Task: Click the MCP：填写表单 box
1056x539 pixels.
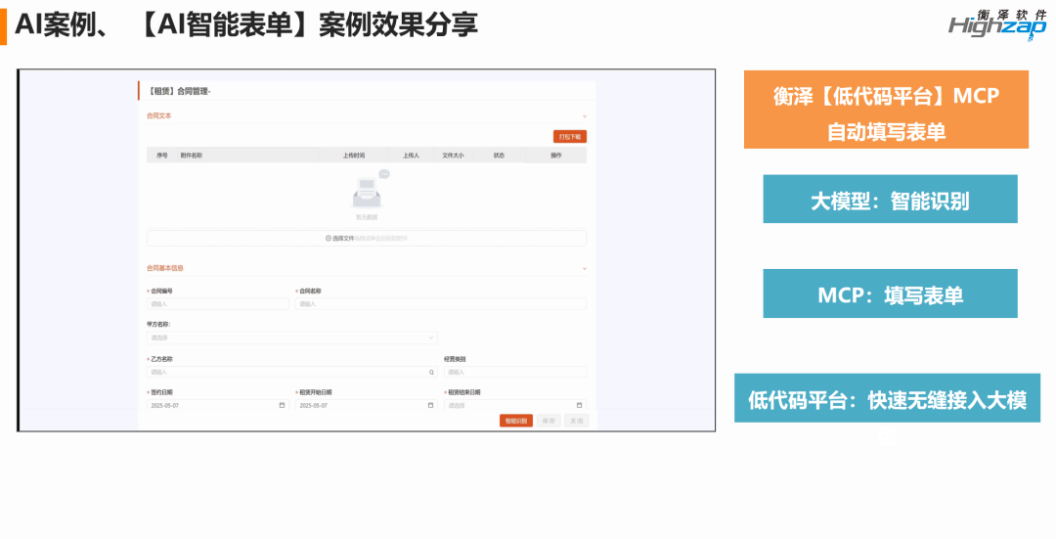Action: 890,293
